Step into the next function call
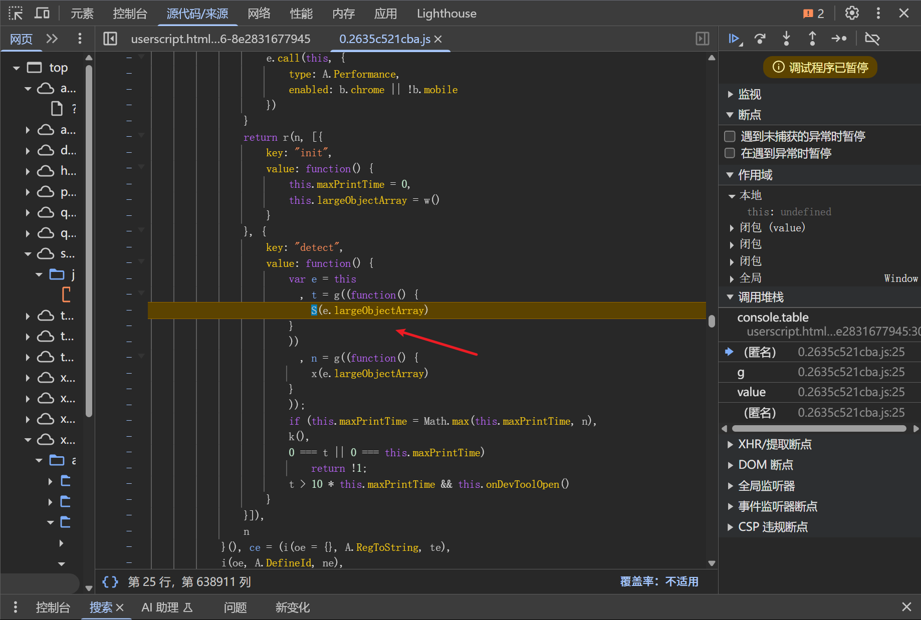The width and height of the screenshot is (921, 620). point(786,39)
